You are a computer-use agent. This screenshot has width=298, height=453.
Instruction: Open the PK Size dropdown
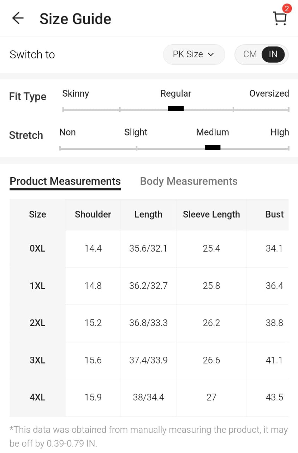point(193,55)
